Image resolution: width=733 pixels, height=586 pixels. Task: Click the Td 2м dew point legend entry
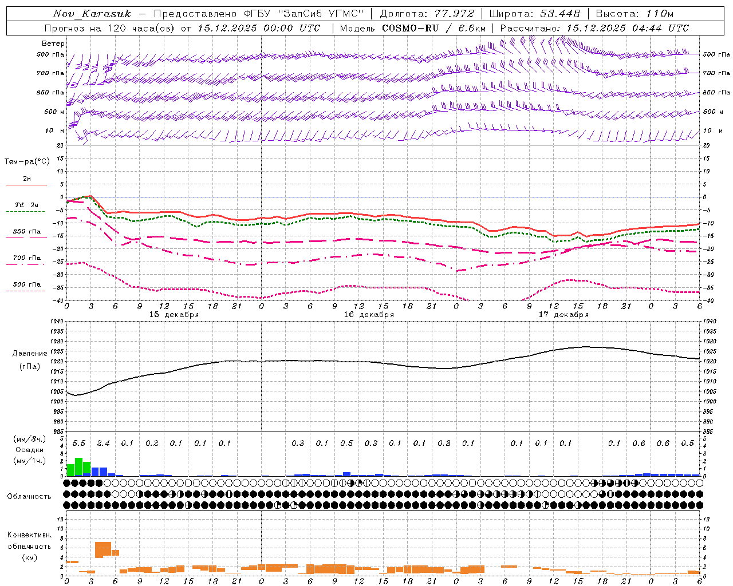[x=27, y=205]
